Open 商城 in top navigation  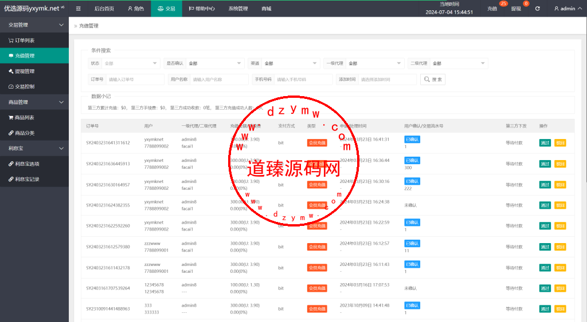click(x=266, y=9)
